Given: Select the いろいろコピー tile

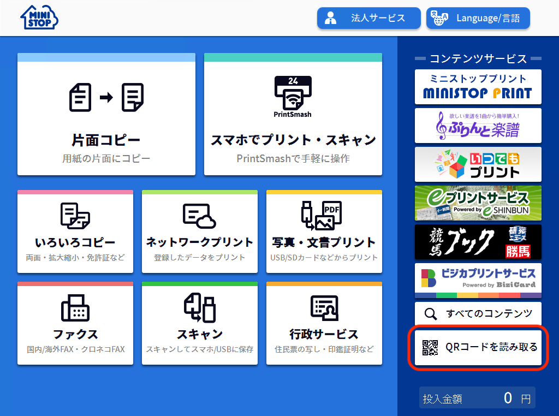Looking at the screenshot, I should coord(75,231).
